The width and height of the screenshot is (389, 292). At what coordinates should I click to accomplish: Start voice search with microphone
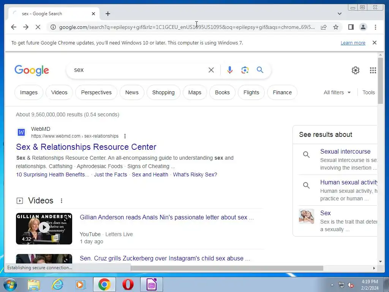pyautogui.click(x=230, y=70)
